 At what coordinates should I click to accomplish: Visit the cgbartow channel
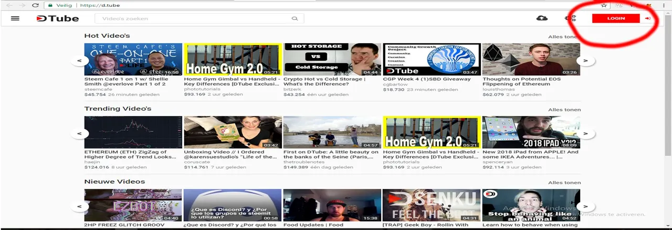click(x=395, y=85)
